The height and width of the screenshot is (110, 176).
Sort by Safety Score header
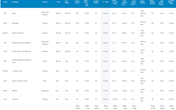point(77,2)
